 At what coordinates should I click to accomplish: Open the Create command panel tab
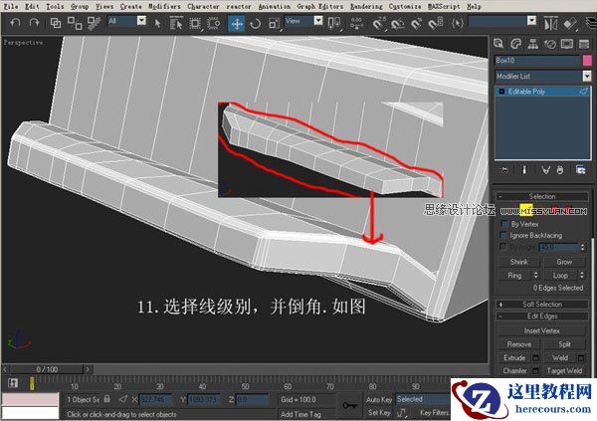(498, 44)
